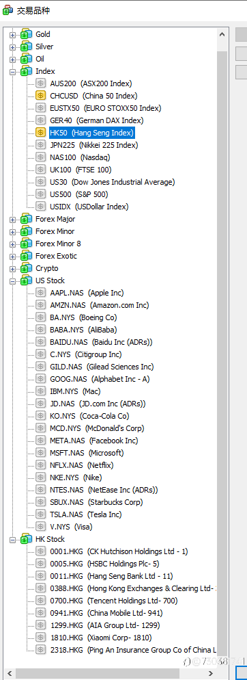Image resolution: width=247 pixels, height=680 pixels.
Task: Click the grey AAPL.NAS symbol icon
Action: point(41,293)
